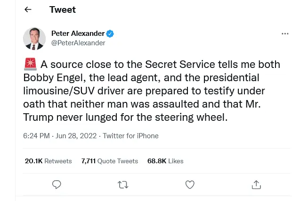This screenshot has width=292, height=201.
Task: View the 20.1K Retweets list
Action: point(48,161)
